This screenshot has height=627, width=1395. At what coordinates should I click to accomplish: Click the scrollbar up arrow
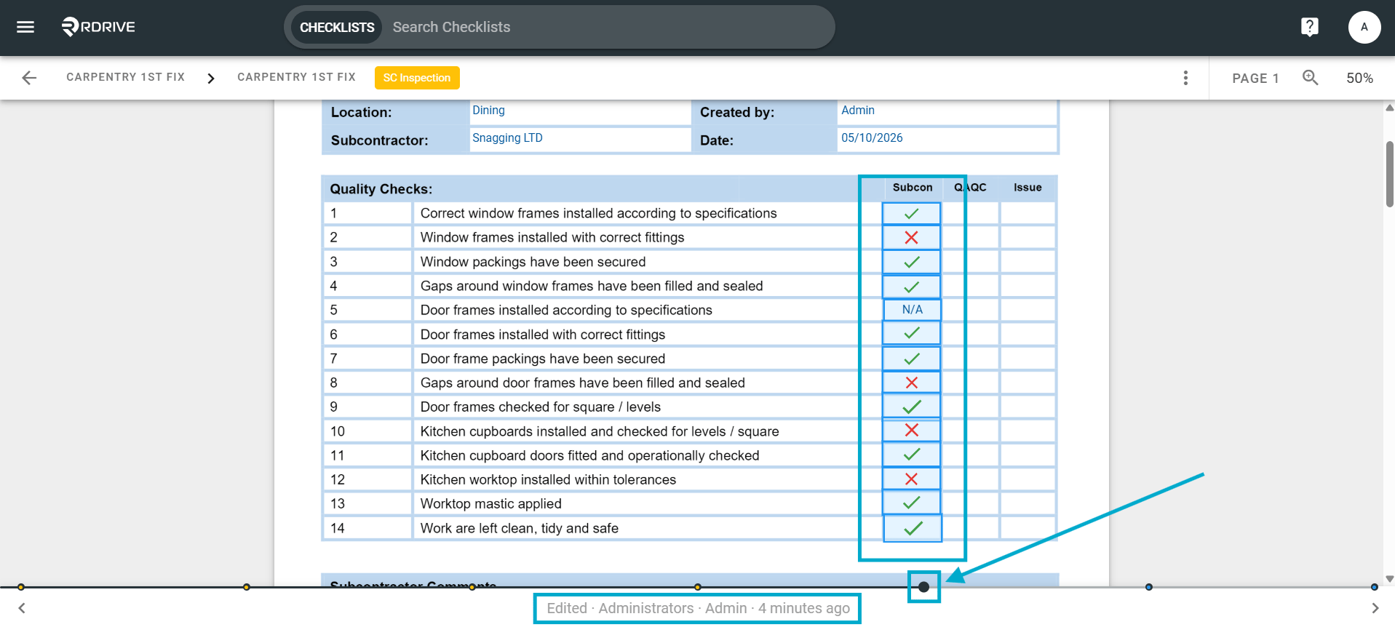click(x=1389, y=108)
